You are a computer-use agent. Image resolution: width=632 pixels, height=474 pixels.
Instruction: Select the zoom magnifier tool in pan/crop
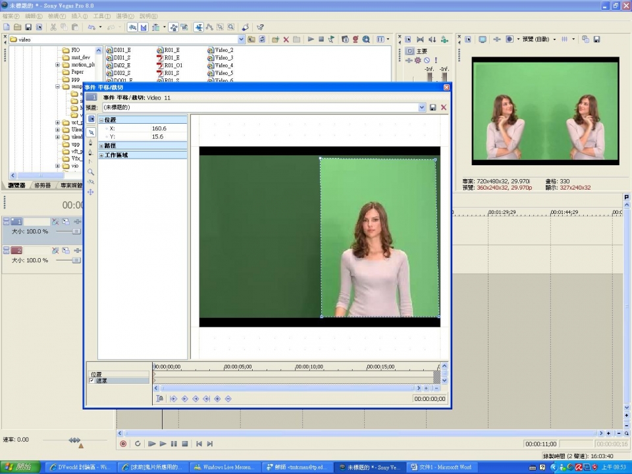pyautogui.click(x=91, y=172)
